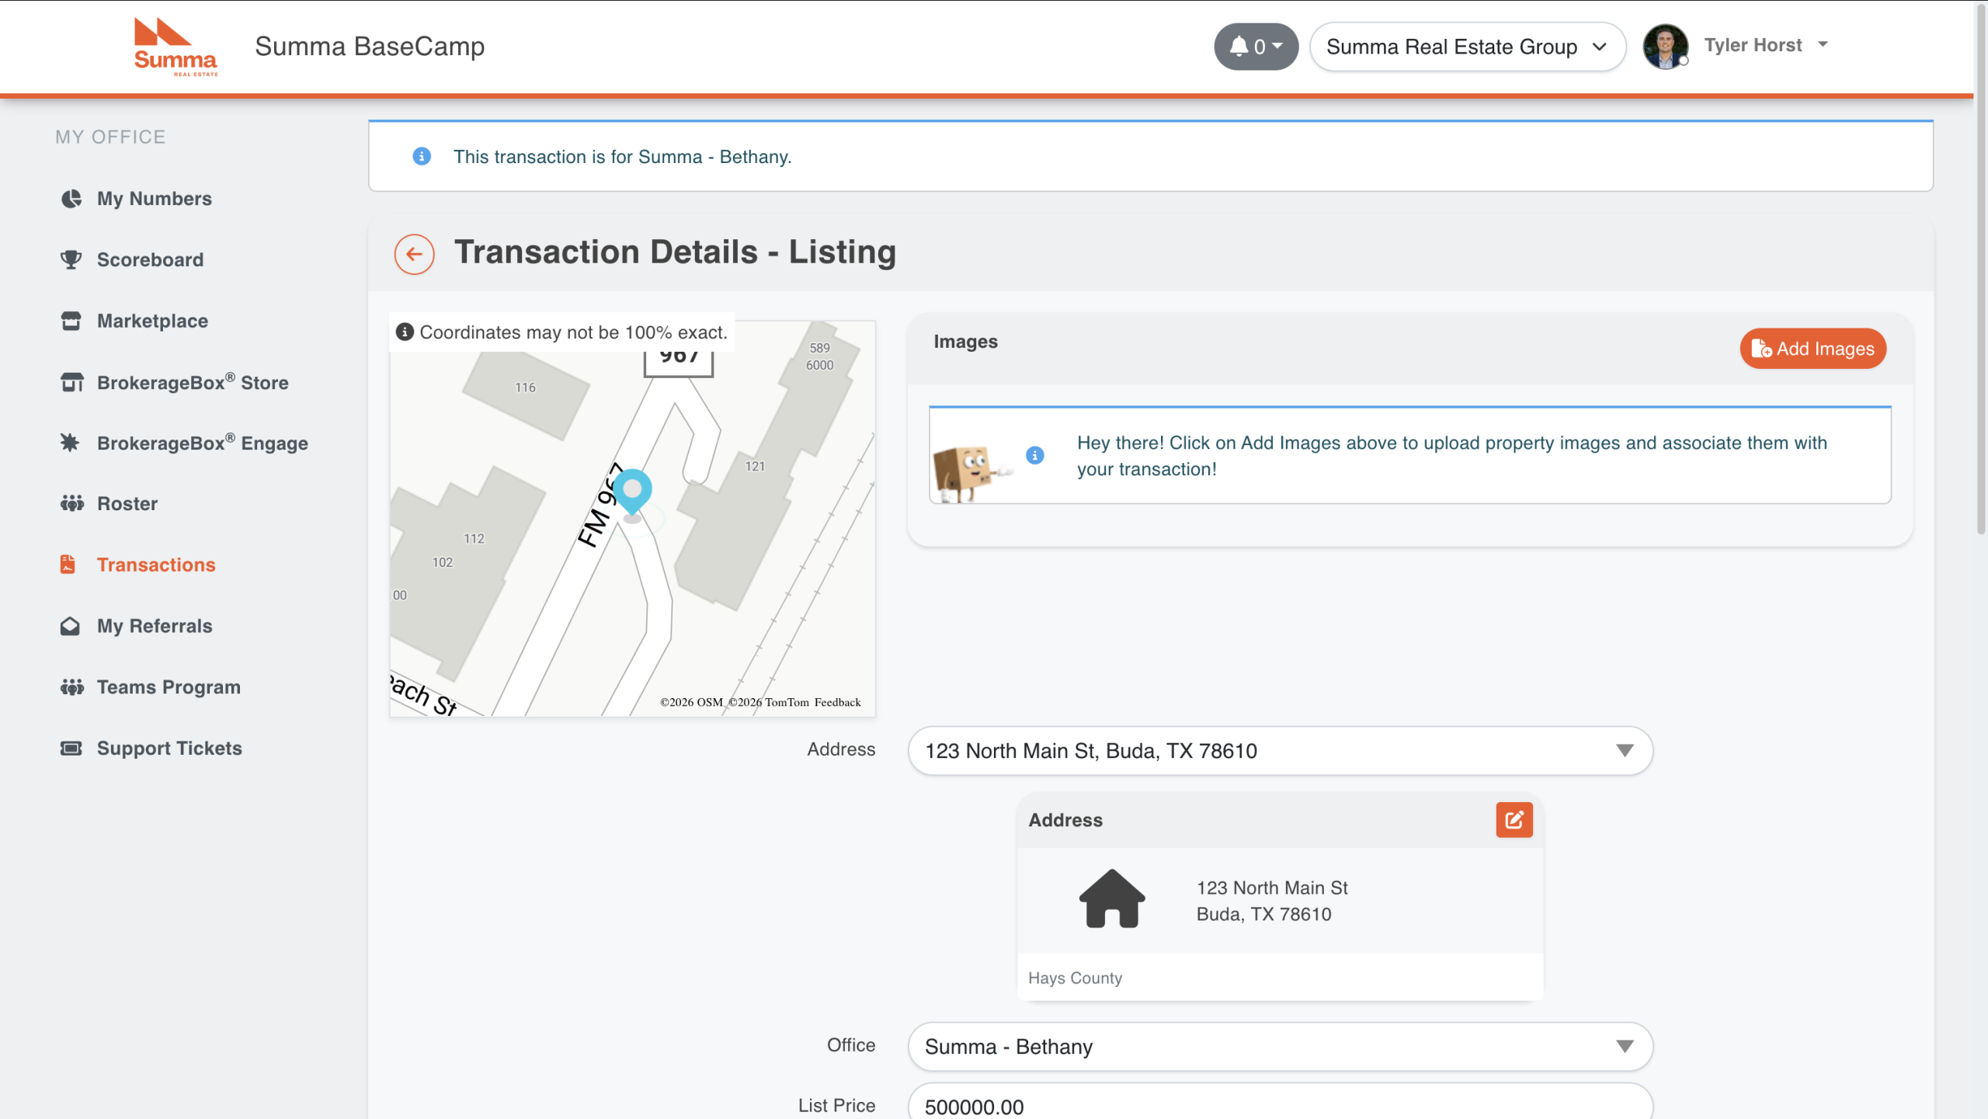Image resolution: width=1988 pixels, height=1119 pixels.
Task: Open Teams Program
Action: click(169, 687)
